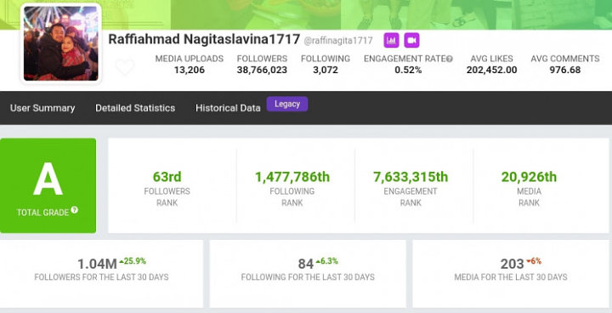Click the FOLLOWING FOR THE LAST 30 DAYS label
The width and height of the screenshot is (612, 313).
[308, 277]
